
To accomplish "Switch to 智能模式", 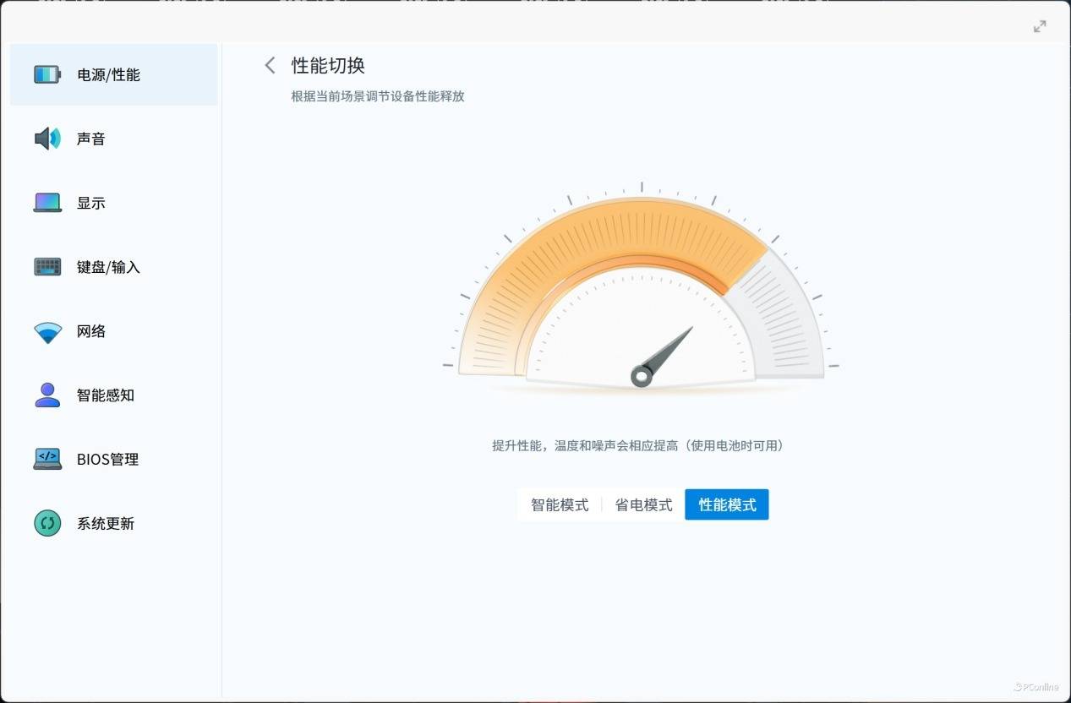I will pos(560,504).
